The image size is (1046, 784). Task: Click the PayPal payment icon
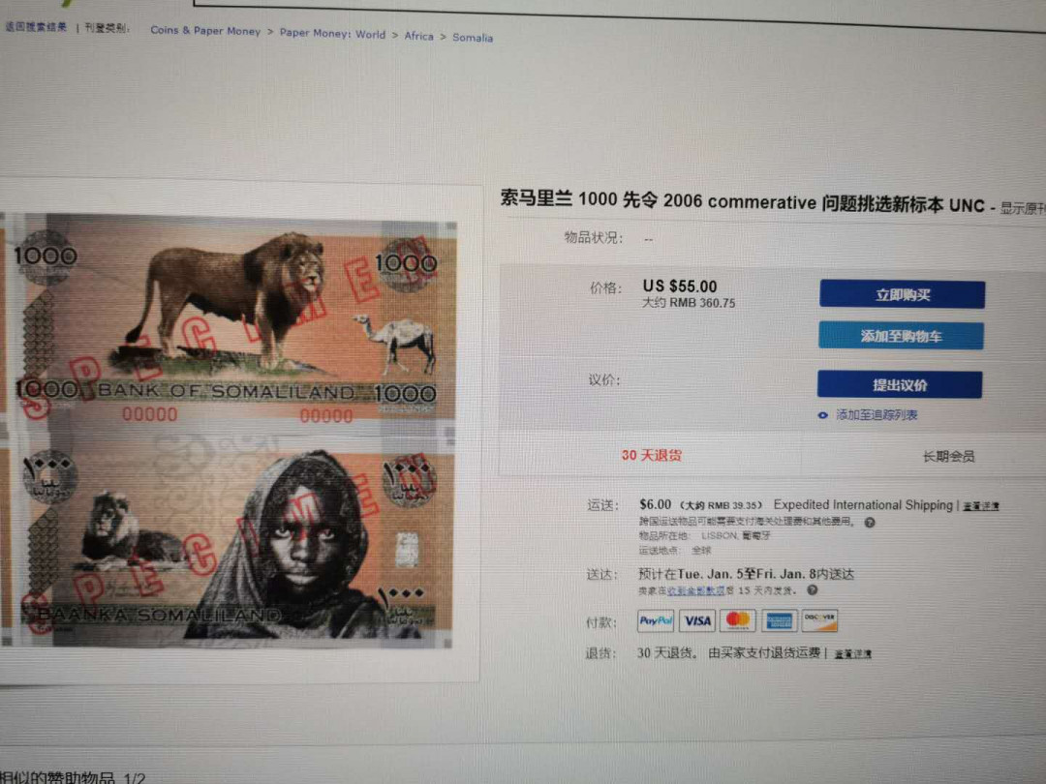pyautogui.click(x=655, y=620)
